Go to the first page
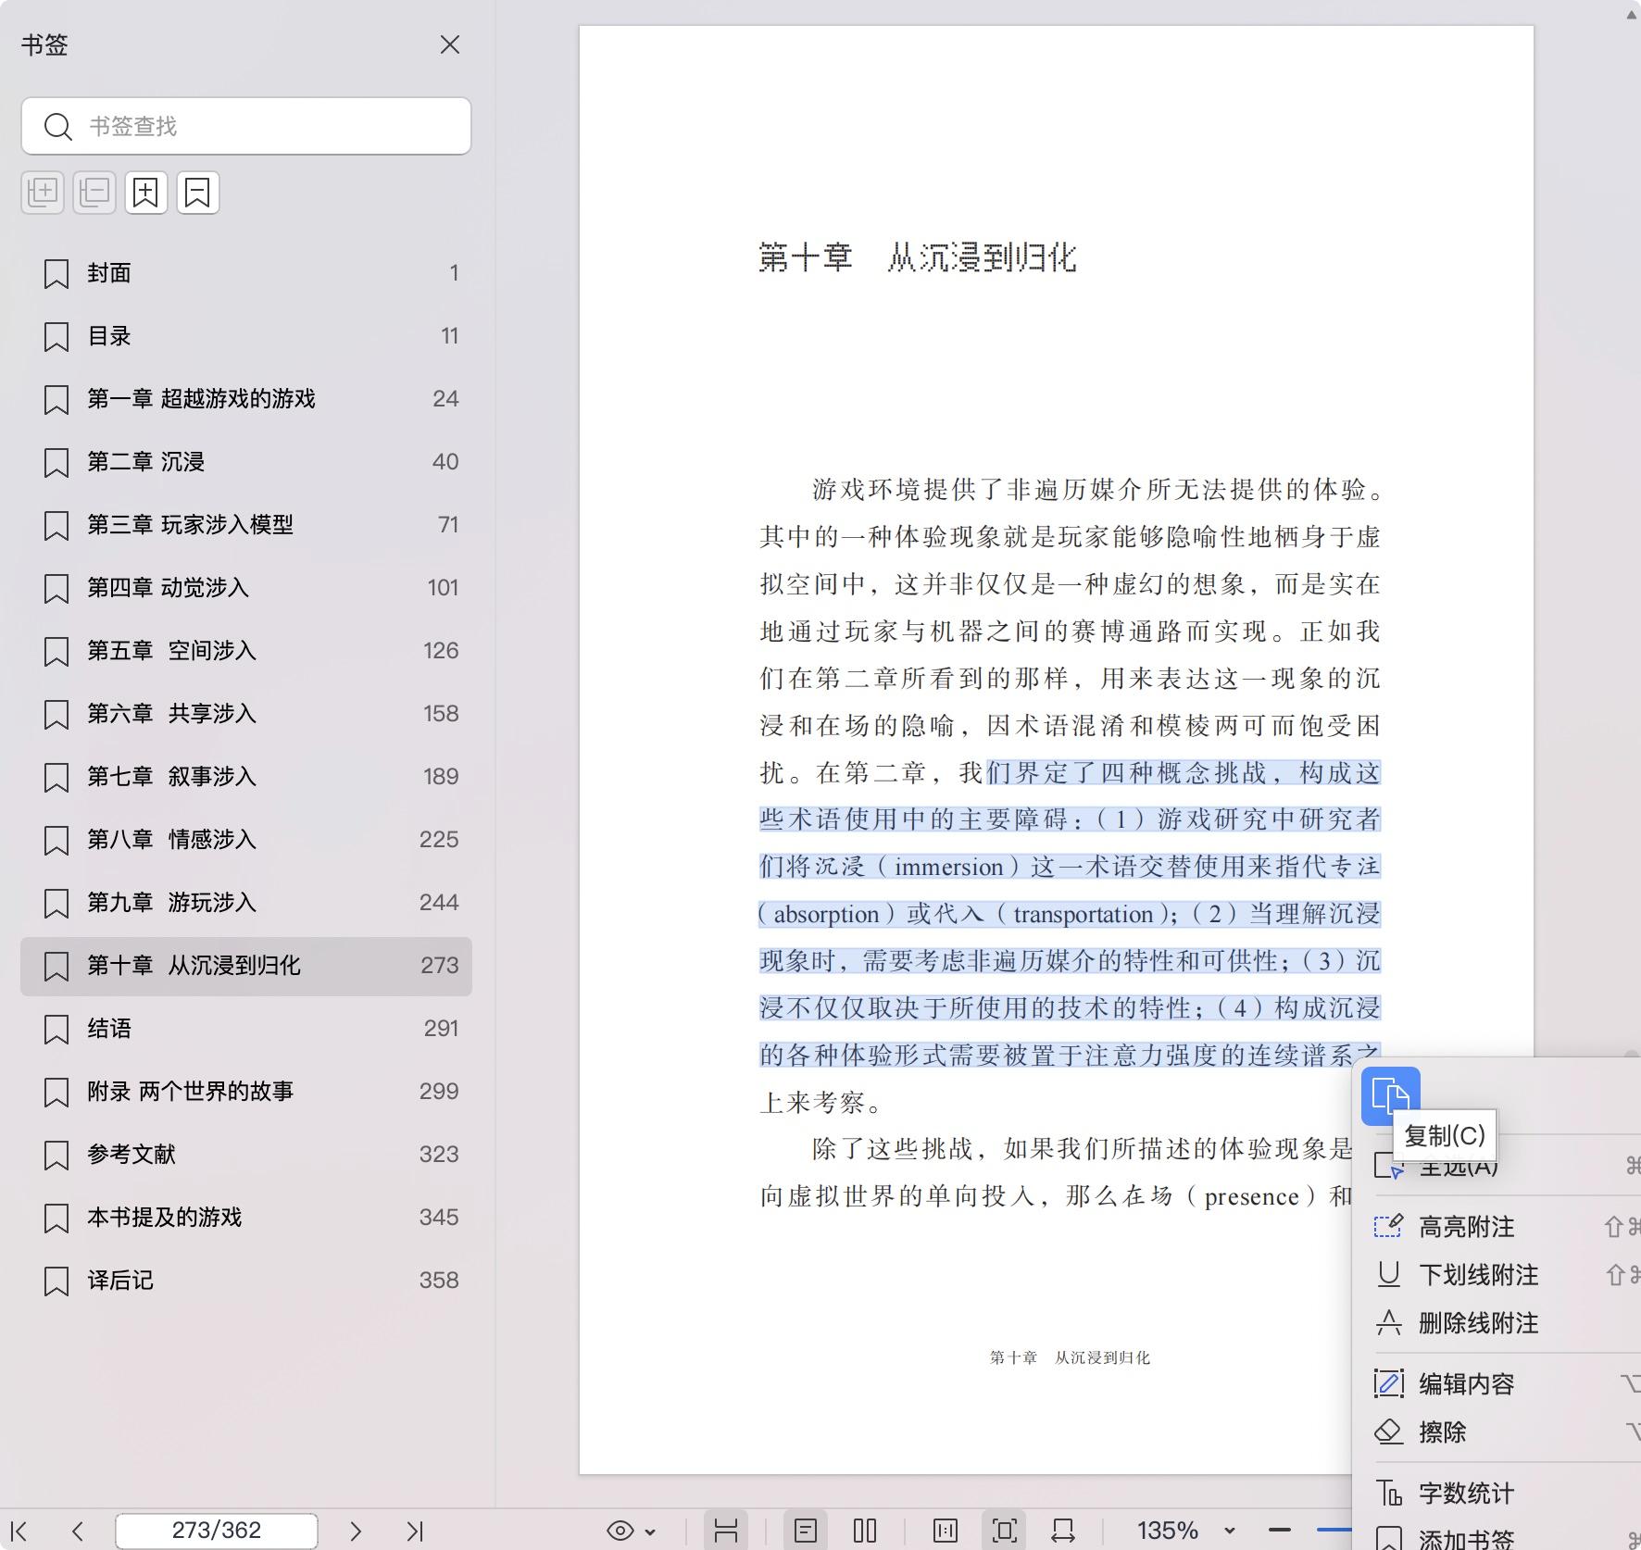Image resolution: width=1641 pixels, height=1550 pixels. pyautogui.click(x=19, y=1531)
